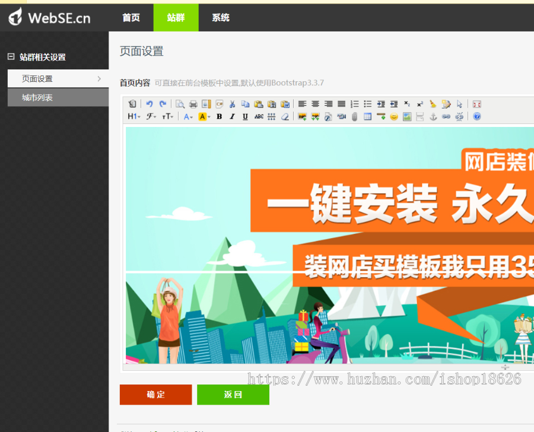Insert a page break

tap(420, 116)
